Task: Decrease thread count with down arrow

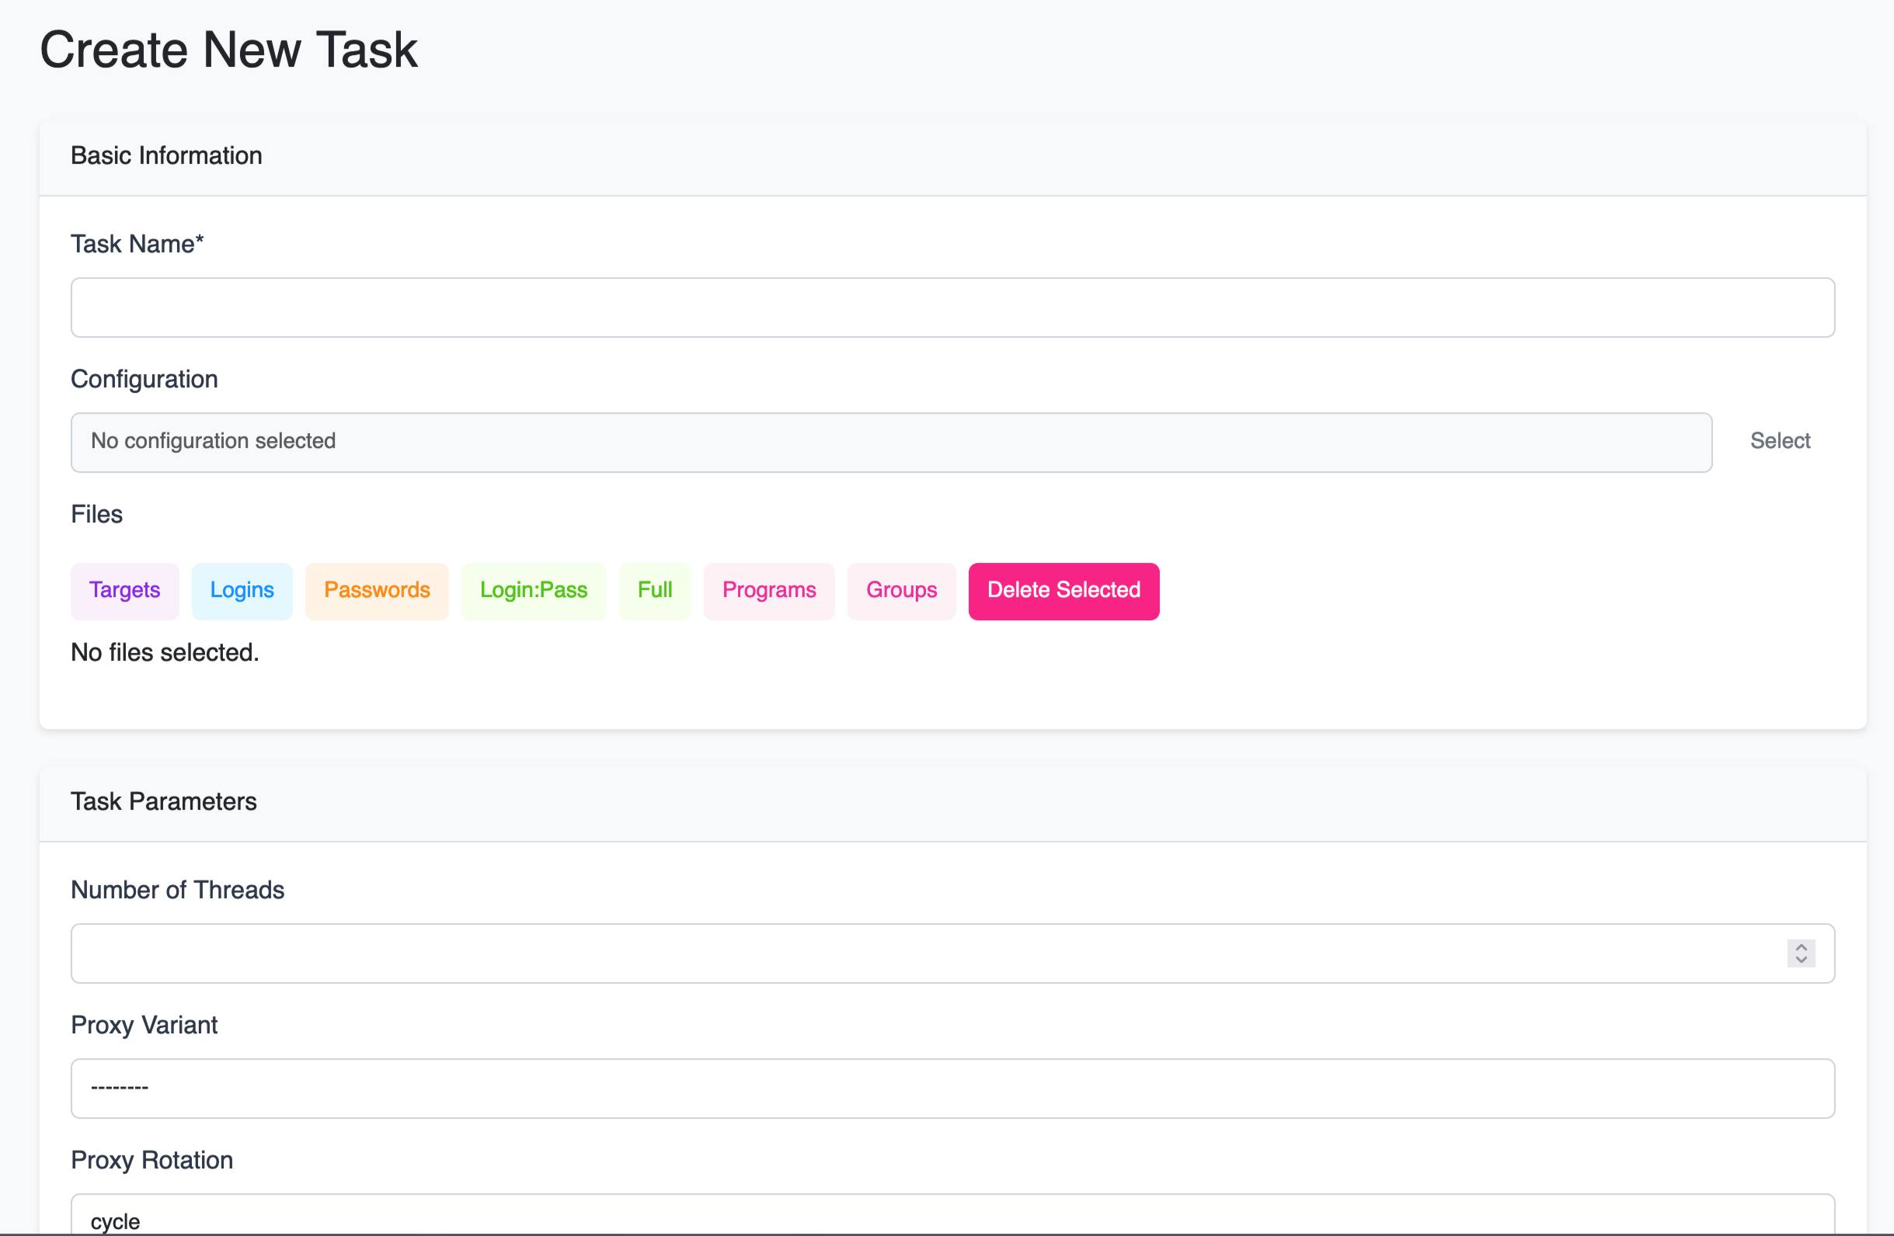Action: (1801, 960)
